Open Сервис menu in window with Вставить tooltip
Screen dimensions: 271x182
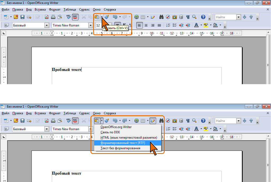tap(84, 10)
